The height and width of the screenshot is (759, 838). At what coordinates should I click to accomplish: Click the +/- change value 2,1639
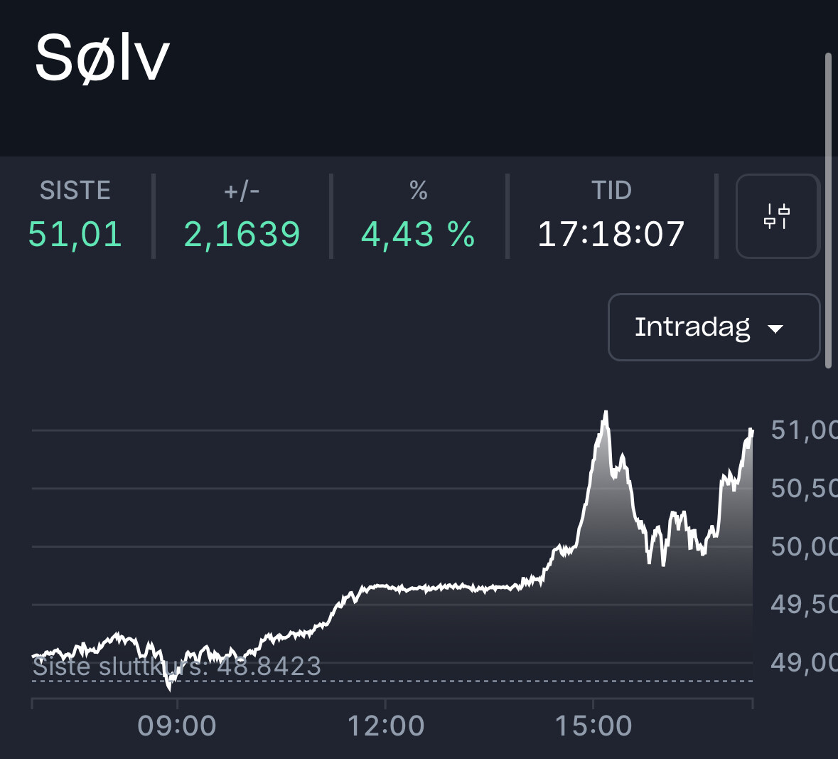pos(242,234)
